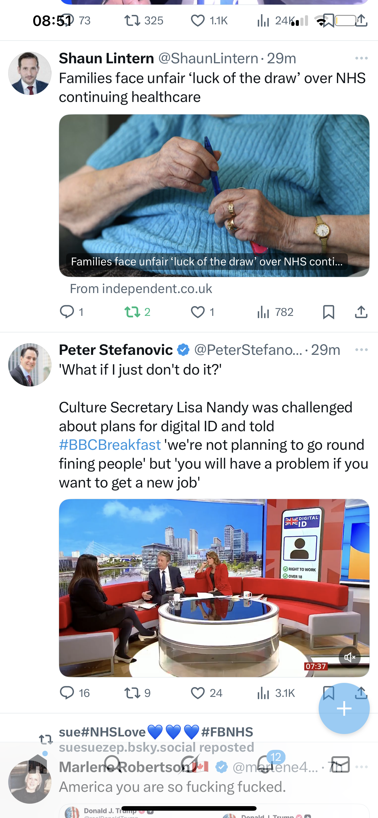This screenshot has height=818, width=378.
Task: Like Peter Stefanovic's tweet
Action: pyautogui.click(x=198, y=693)
